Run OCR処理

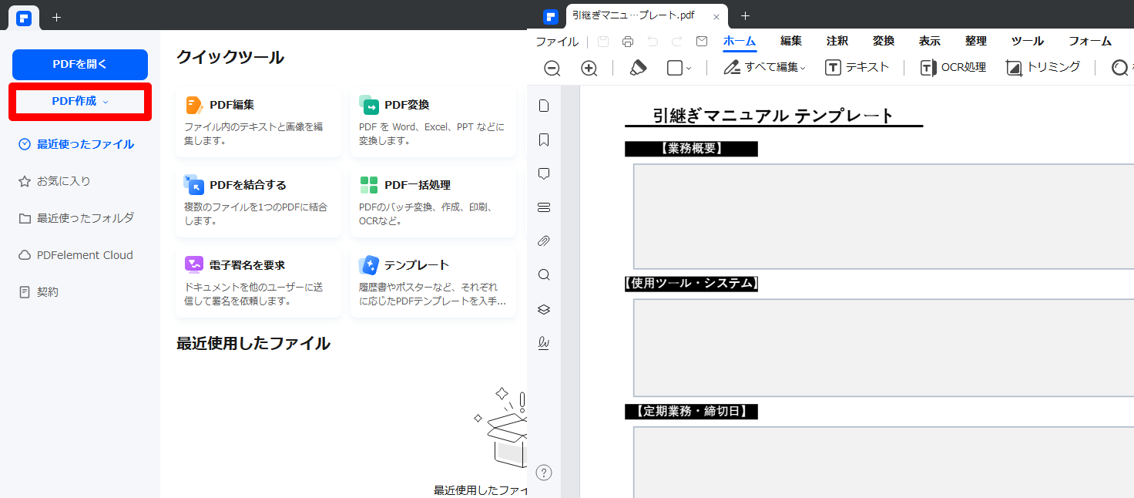(x=954, y=68)
